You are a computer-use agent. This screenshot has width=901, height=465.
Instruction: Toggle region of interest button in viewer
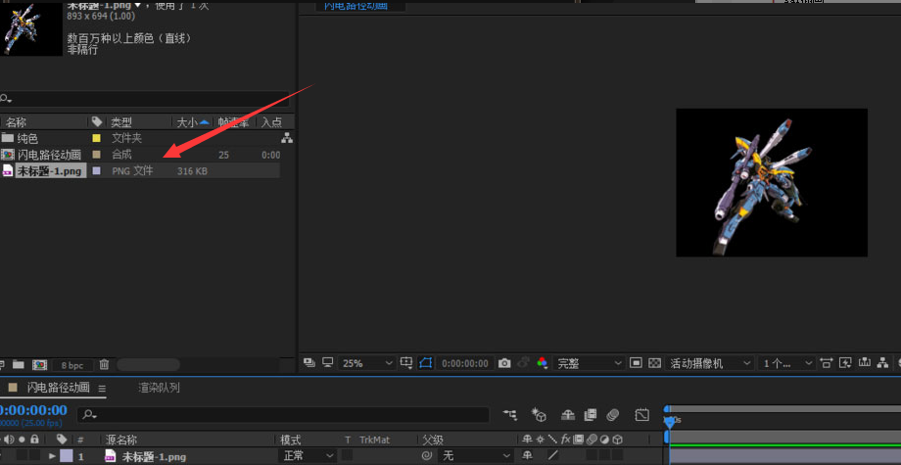tap(635, 363)
